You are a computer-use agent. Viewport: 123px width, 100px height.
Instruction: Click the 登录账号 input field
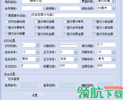click(x=29, y=85)
